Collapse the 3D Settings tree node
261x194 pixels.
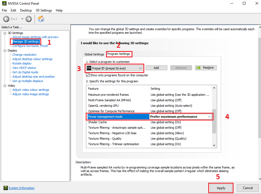(x=5, y=33)
